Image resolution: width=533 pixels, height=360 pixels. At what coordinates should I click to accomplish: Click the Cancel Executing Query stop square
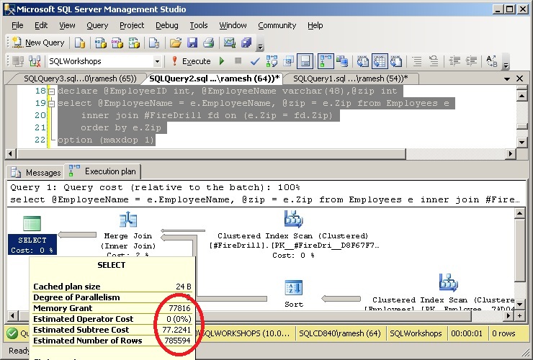coord(238,61)
